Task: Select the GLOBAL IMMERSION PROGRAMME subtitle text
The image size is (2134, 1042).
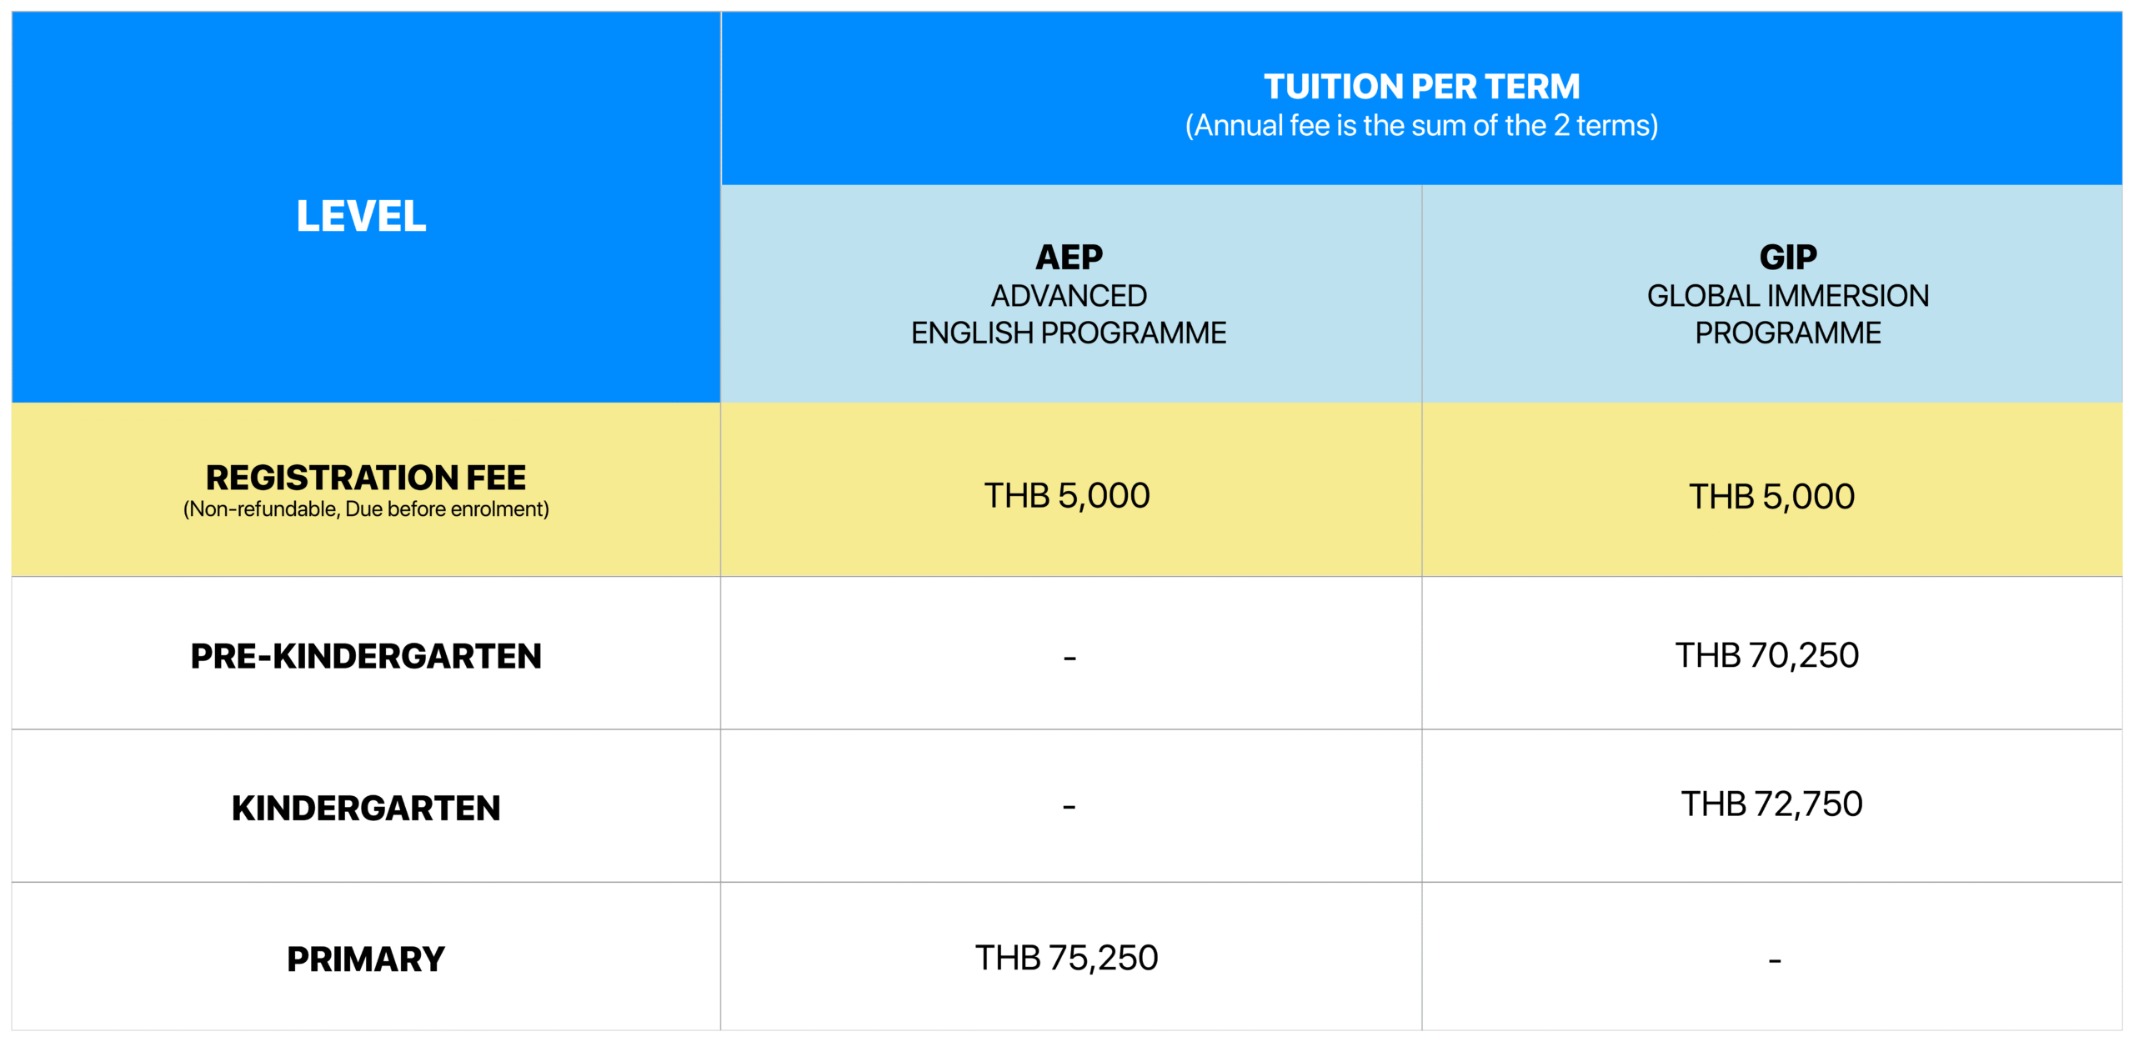Action: click(1788, 314)
